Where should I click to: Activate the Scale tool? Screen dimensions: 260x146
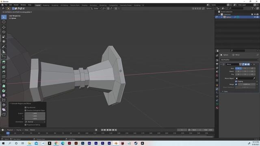click(x=4, y=37)
